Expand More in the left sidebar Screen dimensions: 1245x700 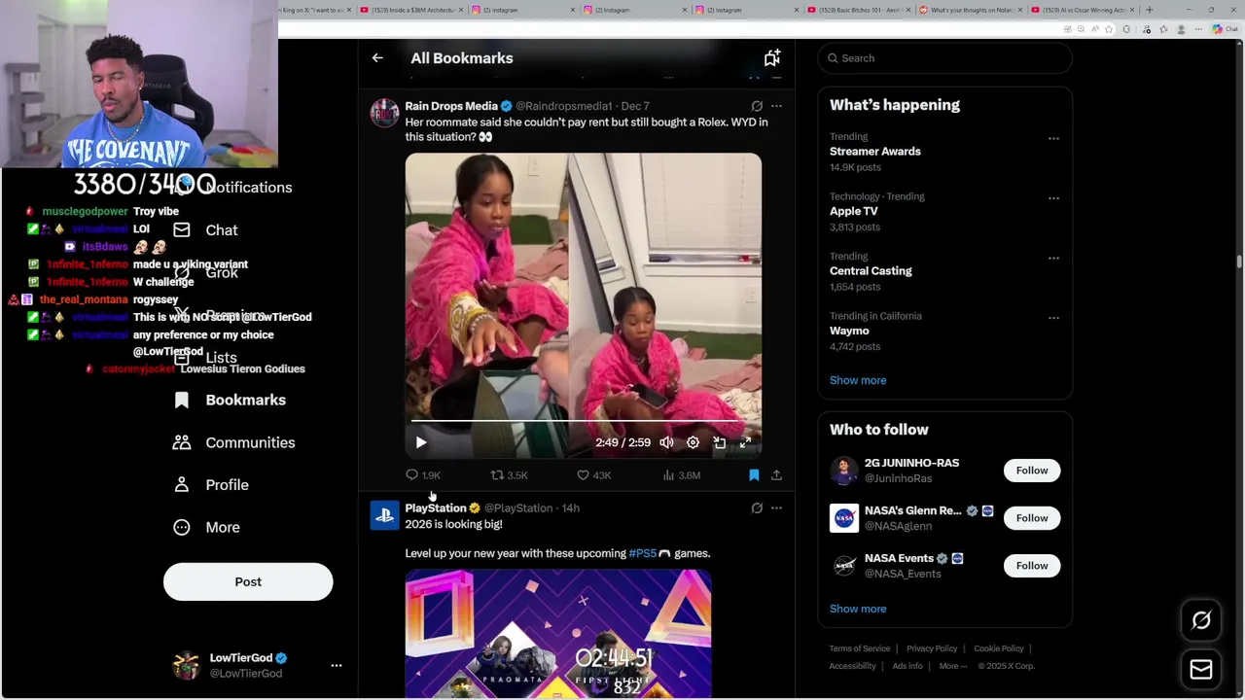pyautogui.click(x=206, y=527)
